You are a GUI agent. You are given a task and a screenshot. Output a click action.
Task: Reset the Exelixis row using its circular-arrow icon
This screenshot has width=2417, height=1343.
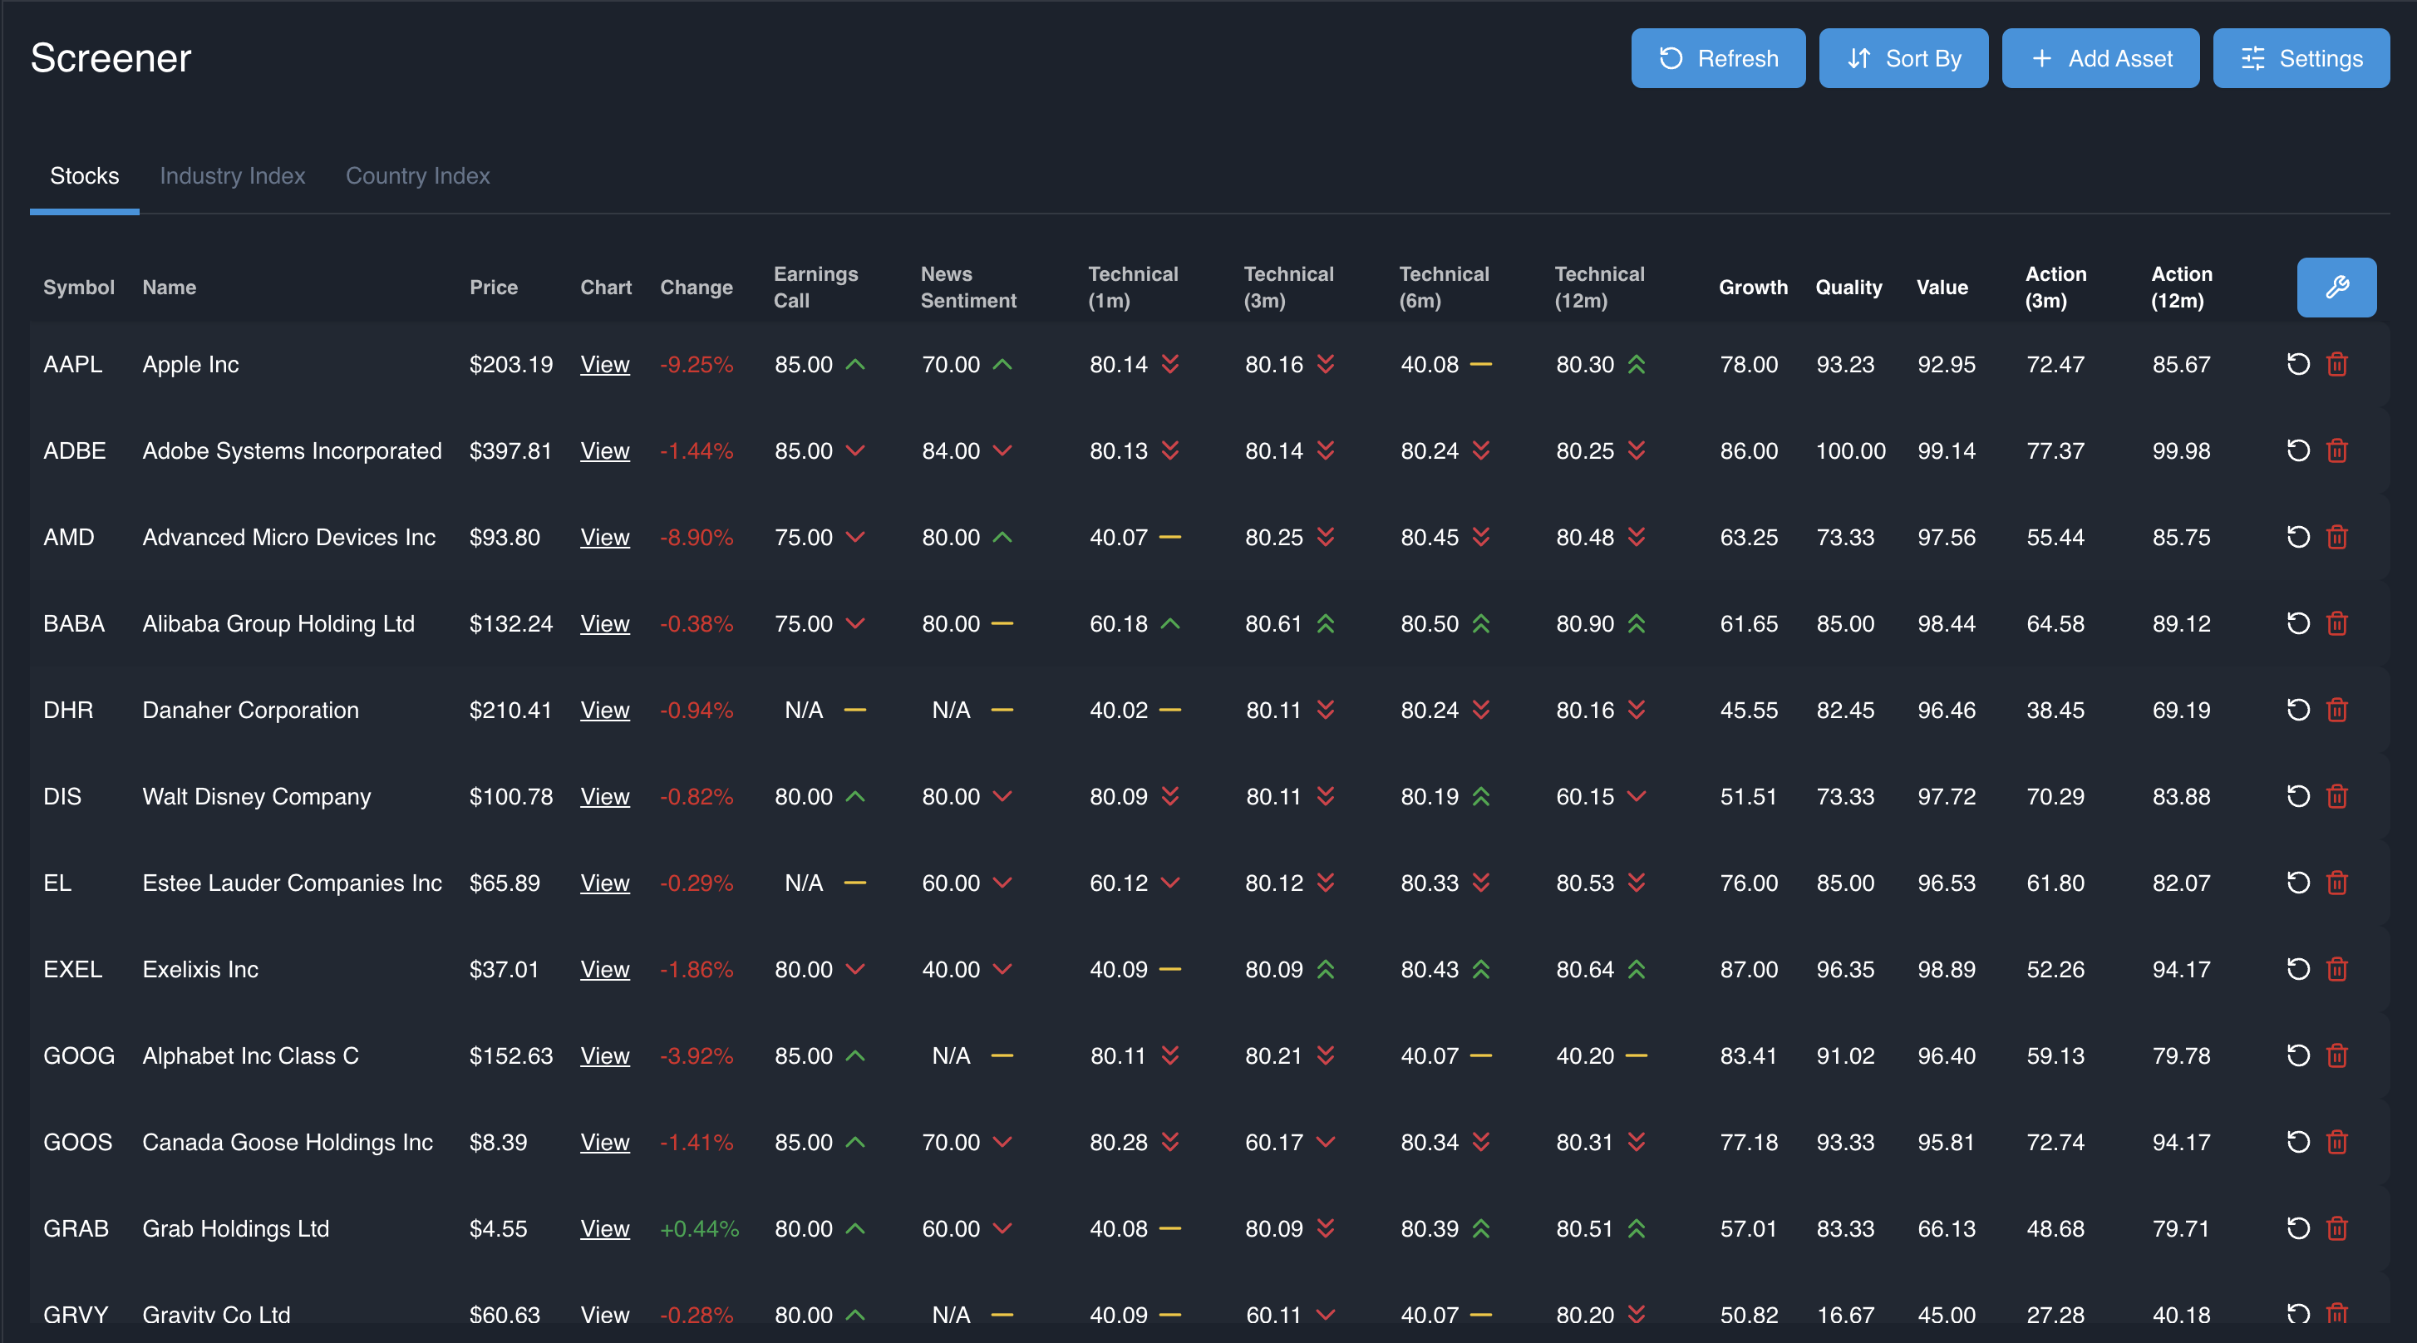[2298, 969]
